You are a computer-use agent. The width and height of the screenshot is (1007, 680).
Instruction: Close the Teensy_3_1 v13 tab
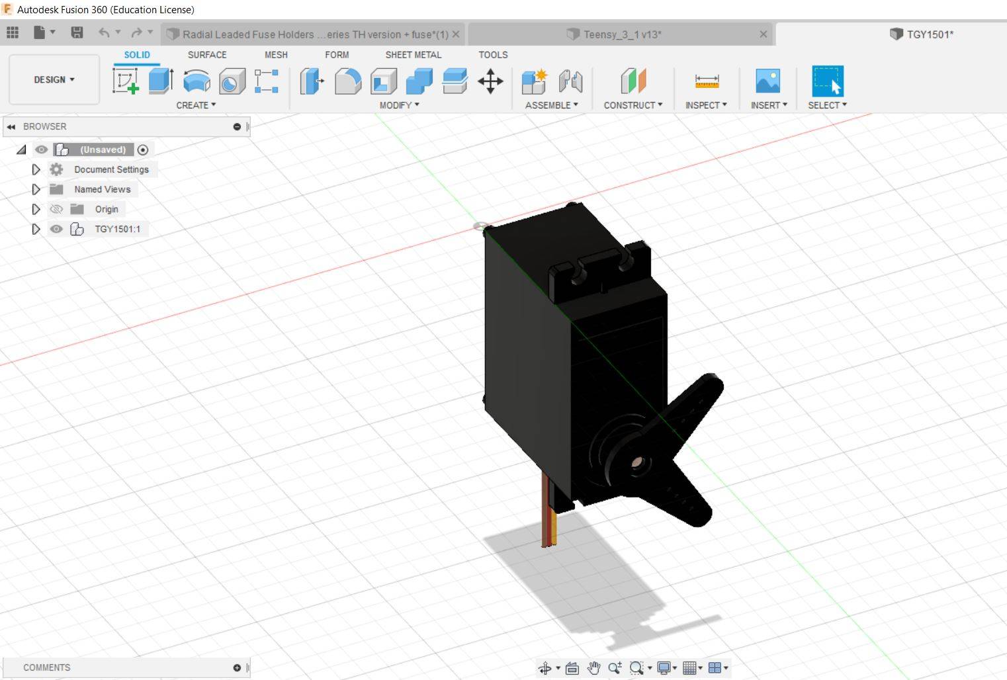(763, 34)
